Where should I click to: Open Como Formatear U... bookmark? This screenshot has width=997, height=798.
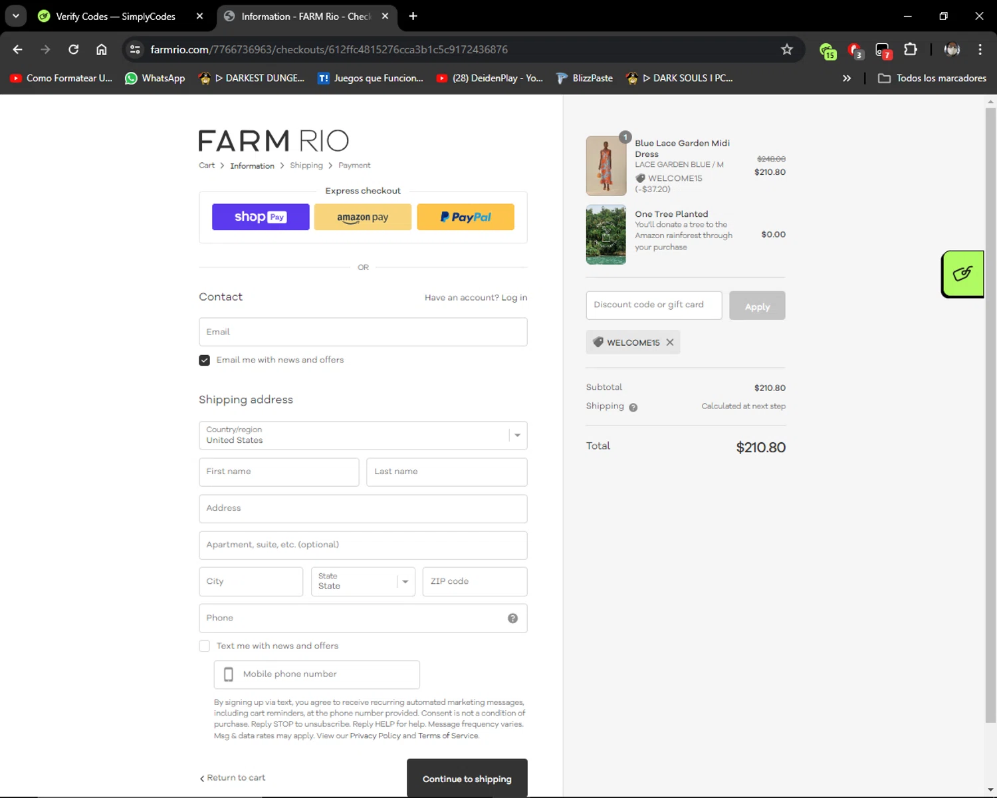click(x=61, y=78)
